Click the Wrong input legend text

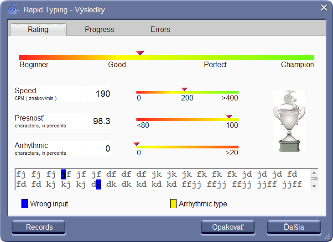tap(49, 204)
